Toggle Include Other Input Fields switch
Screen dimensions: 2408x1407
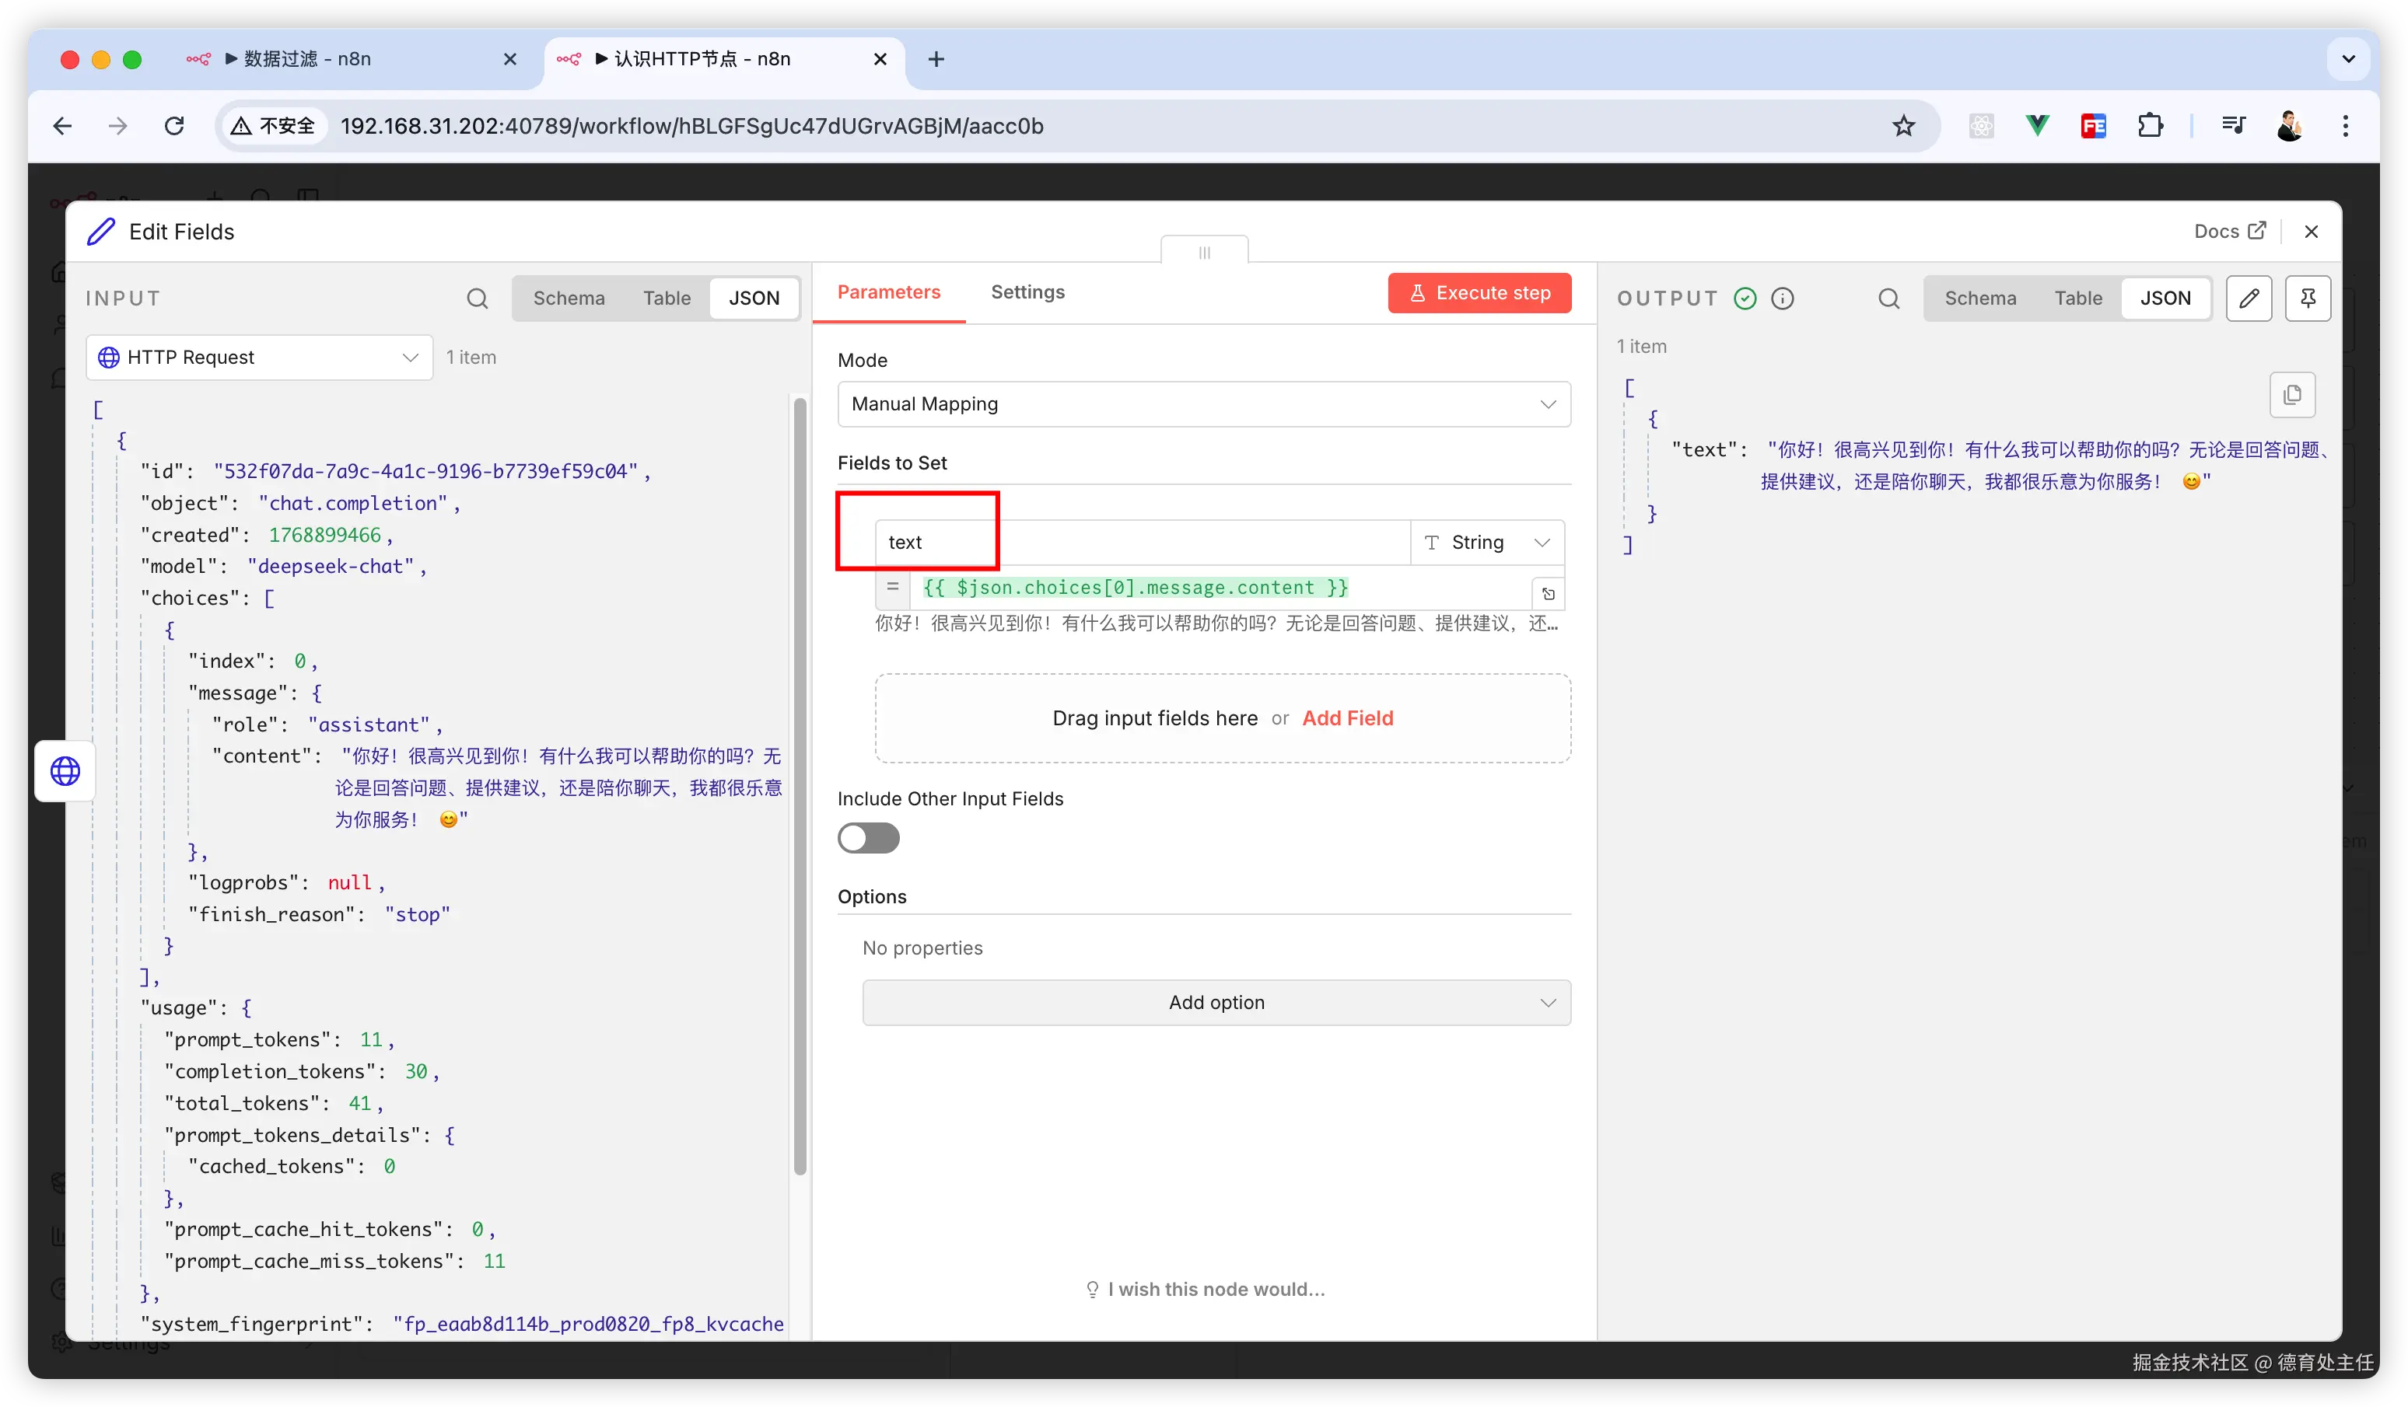click(868, 838)
